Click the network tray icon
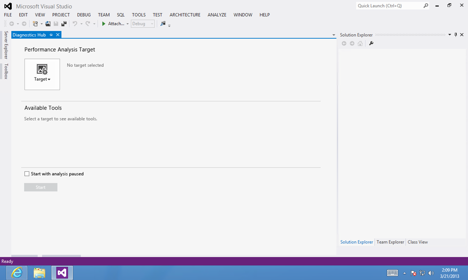The height and width of the screenshot is (280, 468). click(x=422, y=273)
